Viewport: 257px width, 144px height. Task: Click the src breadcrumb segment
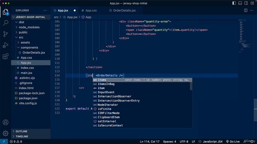(x=56, y=17)
